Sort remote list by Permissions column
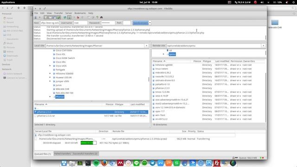 click(236, 61)
